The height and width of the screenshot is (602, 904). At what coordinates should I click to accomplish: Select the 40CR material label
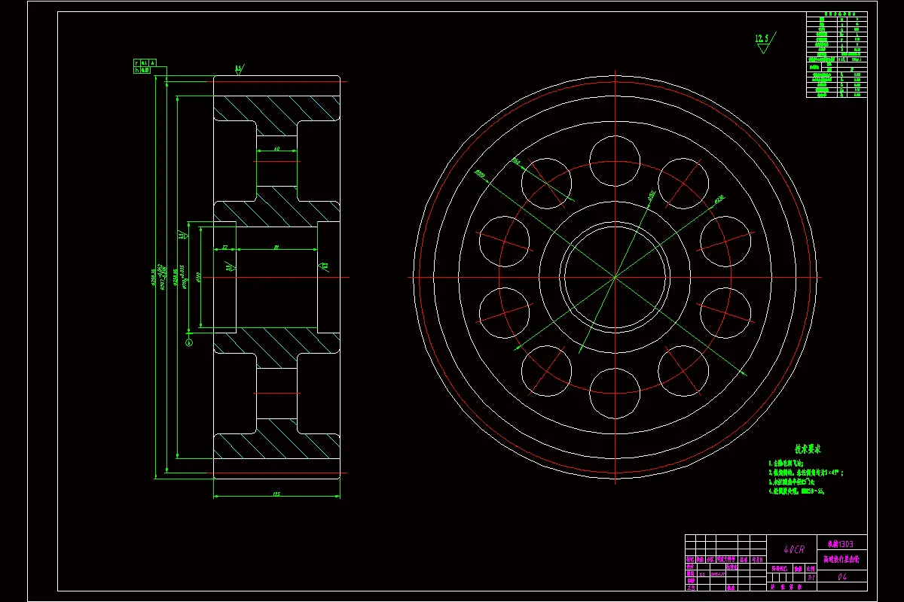794,549
